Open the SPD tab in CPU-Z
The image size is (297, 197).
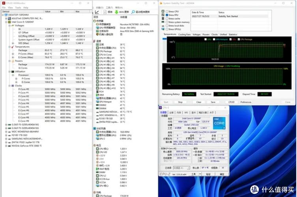pos(186,113)
